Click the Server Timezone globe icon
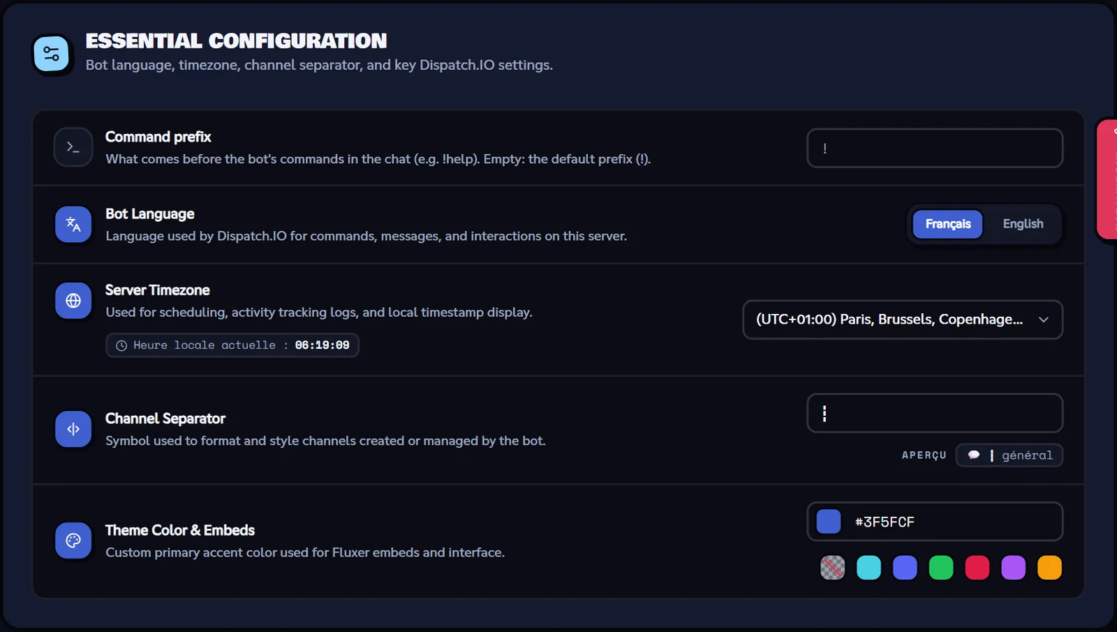This screenshot has width=1117, height=632. point(73,301)
